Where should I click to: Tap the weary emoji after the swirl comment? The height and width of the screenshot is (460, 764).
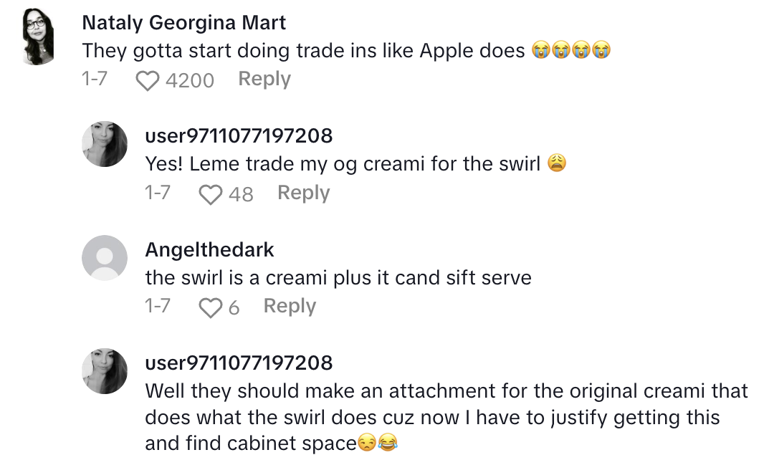pos(555,163)
